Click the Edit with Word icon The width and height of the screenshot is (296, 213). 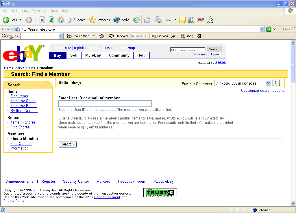tap(169, 20)
